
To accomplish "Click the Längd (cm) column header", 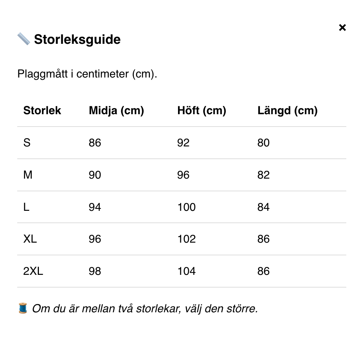I will [x=287, y=110].
